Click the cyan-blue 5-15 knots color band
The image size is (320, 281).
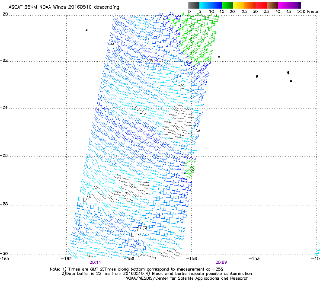pyautogui.click(x=211, y=5)
